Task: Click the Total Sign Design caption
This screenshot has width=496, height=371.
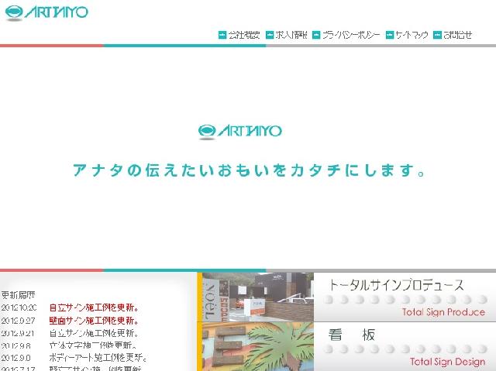Action: [x=448, y=362]
